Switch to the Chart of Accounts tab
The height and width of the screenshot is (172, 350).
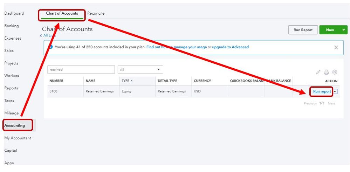coord(62,13)
